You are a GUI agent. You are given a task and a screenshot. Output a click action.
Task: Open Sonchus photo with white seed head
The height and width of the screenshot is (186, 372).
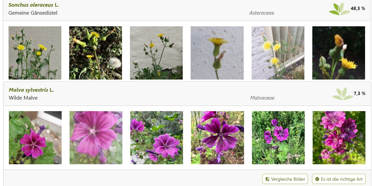[x=96, y=53]
